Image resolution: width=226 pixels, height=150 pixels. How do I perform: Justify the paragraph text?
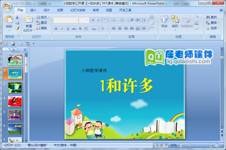click(x=131, y=28)
